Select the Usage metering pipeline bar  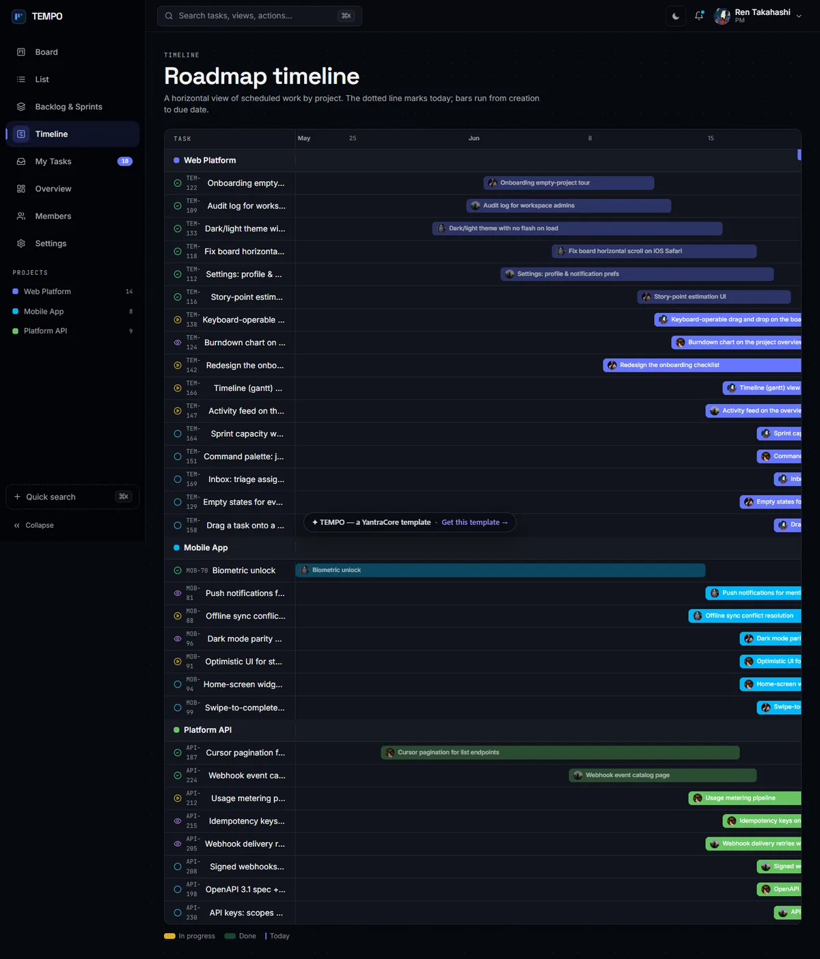[x=745, y=798]
